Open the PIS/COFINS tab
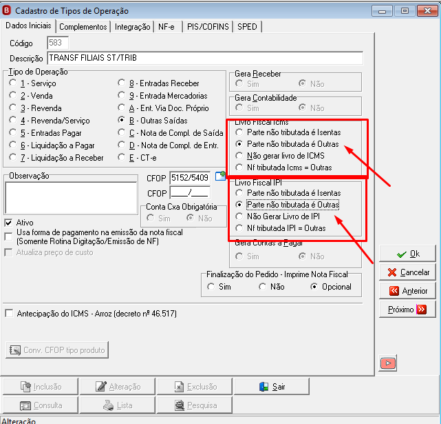Viewport: 441px width, 424px height. point(208,27)
